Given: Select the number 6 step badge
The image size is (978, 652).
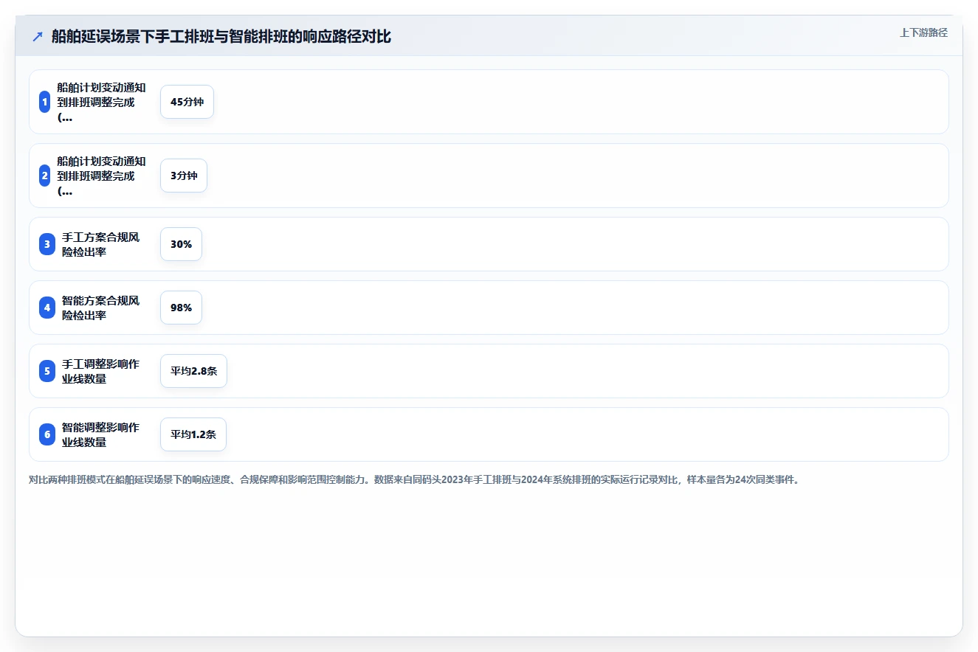Looking at the screenshot, I should pyautogui.click(x=47, y=434).
